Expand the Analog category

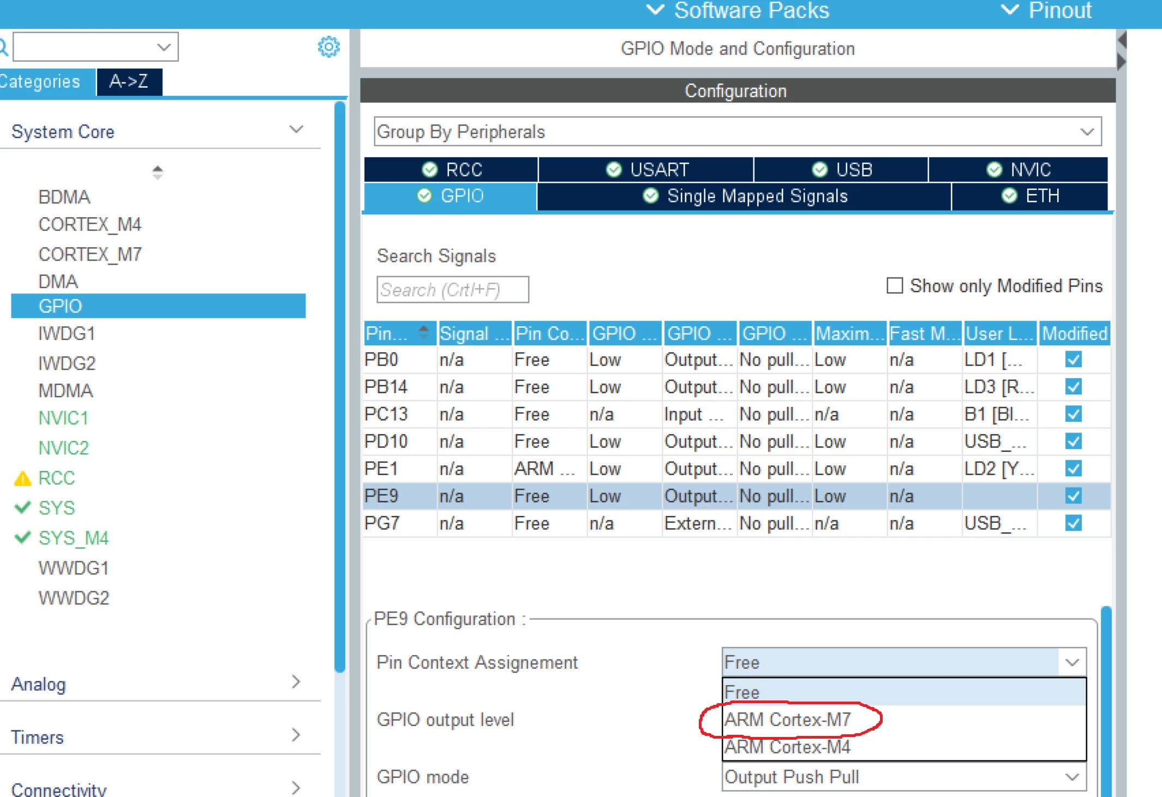[296, 682]
